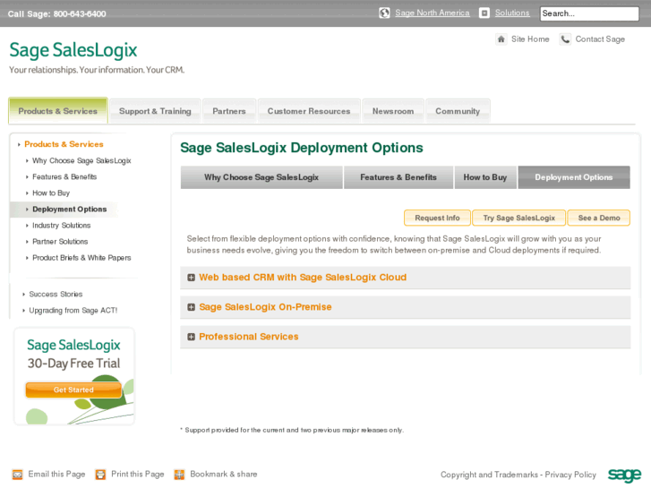This screenshot has width=651, height=488.
Task: Click the Call Sage: 800-643-6400 text
Action: (57, 13)
